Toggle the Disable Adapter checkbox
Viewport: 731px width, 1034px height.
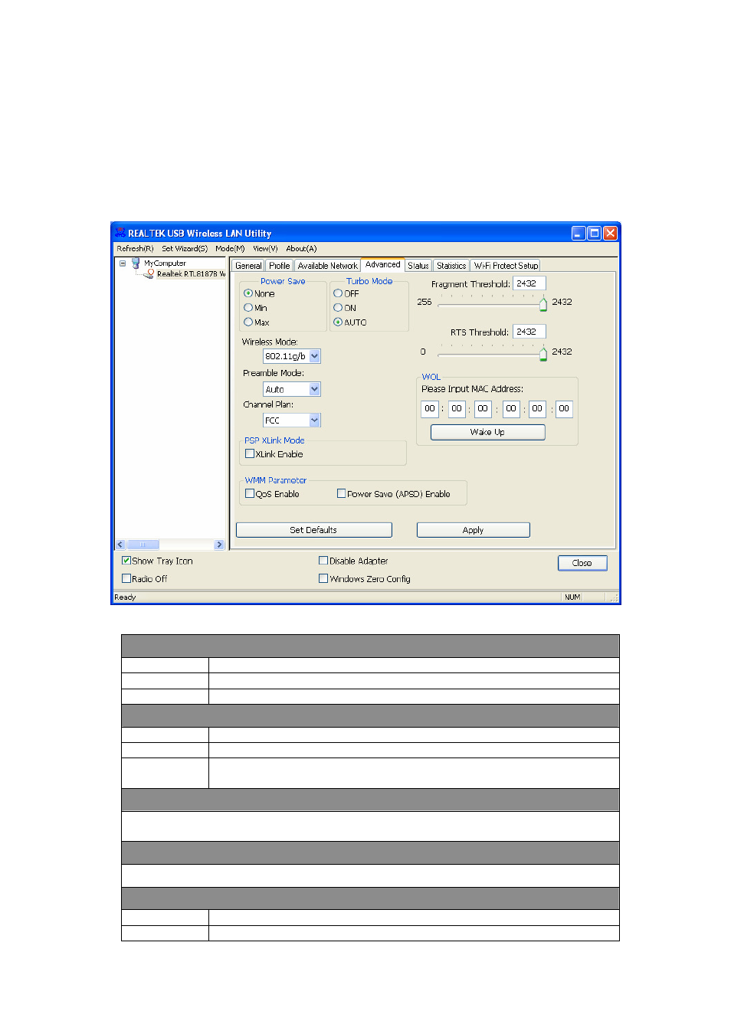323,561
